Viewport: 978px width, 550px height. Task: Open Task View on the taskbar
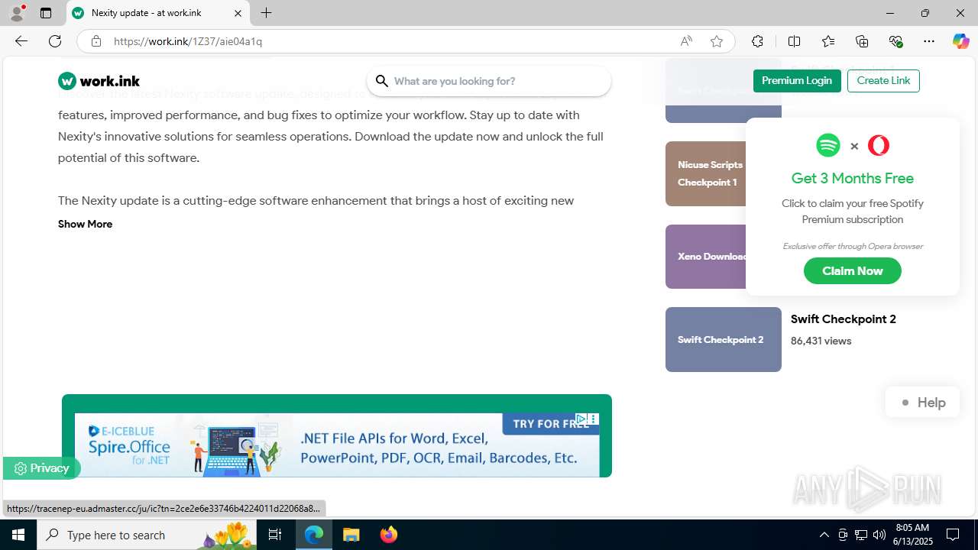coord(276,535)
